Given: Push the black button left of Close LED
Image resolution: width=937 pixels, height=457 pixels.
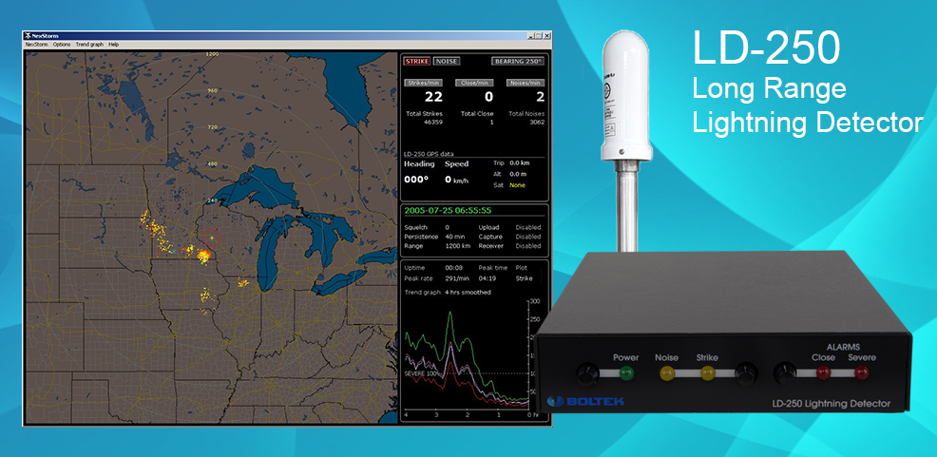Looking at the screenshot, I should click(x=785, y=374).
